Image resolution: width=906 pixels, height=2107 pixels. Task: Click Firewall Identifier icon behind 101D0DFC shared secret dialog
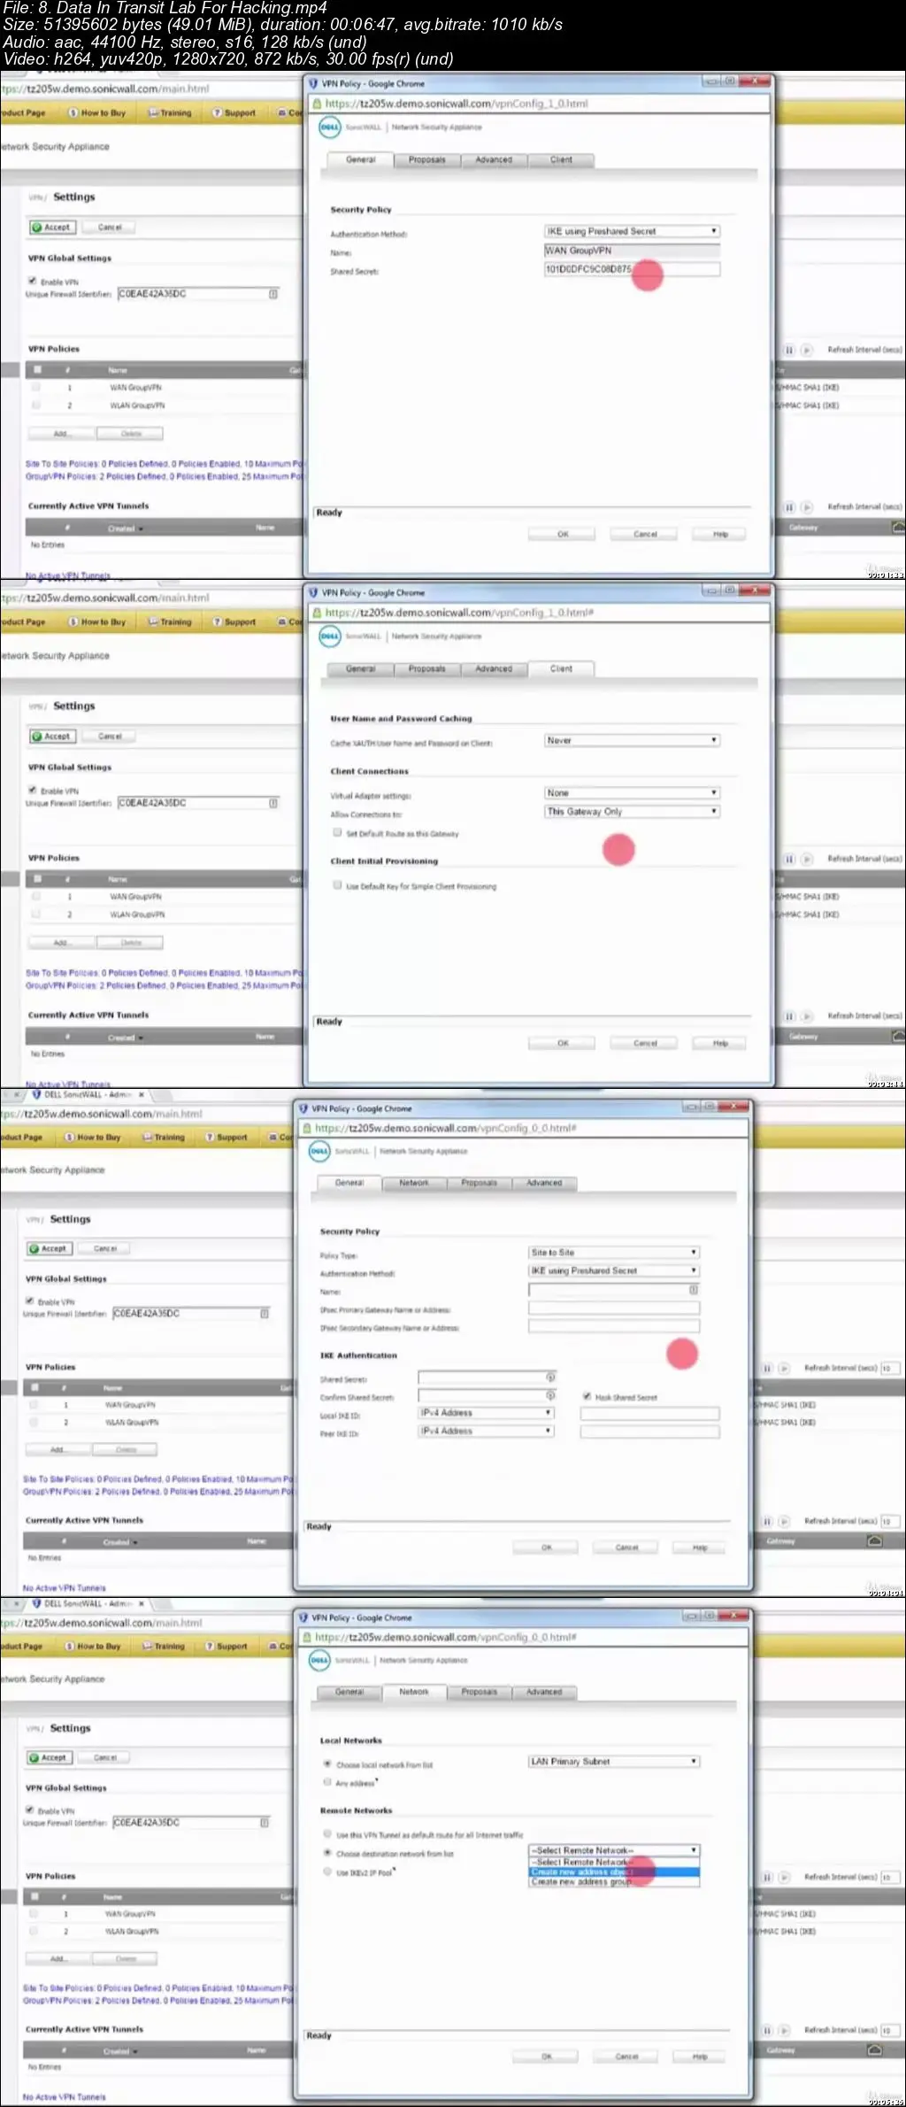(x=273, y=294)
